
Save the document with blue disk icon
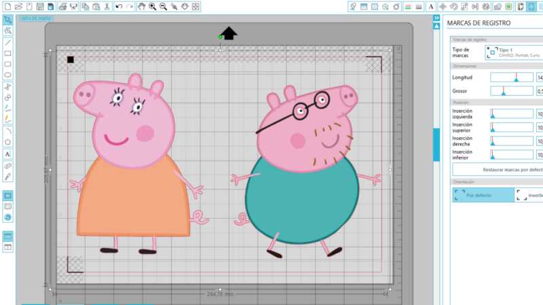click(51, 7)
